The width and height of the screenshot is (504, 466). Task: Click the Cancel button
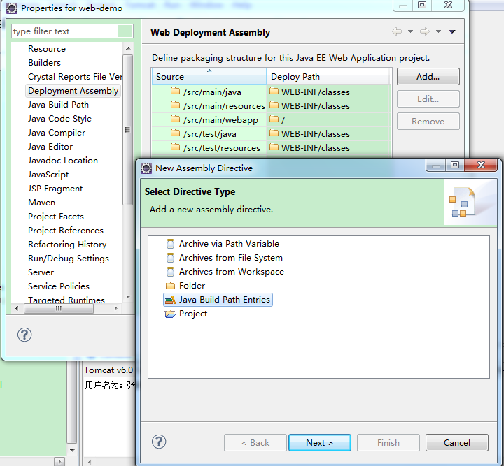(x=456, y=442)
